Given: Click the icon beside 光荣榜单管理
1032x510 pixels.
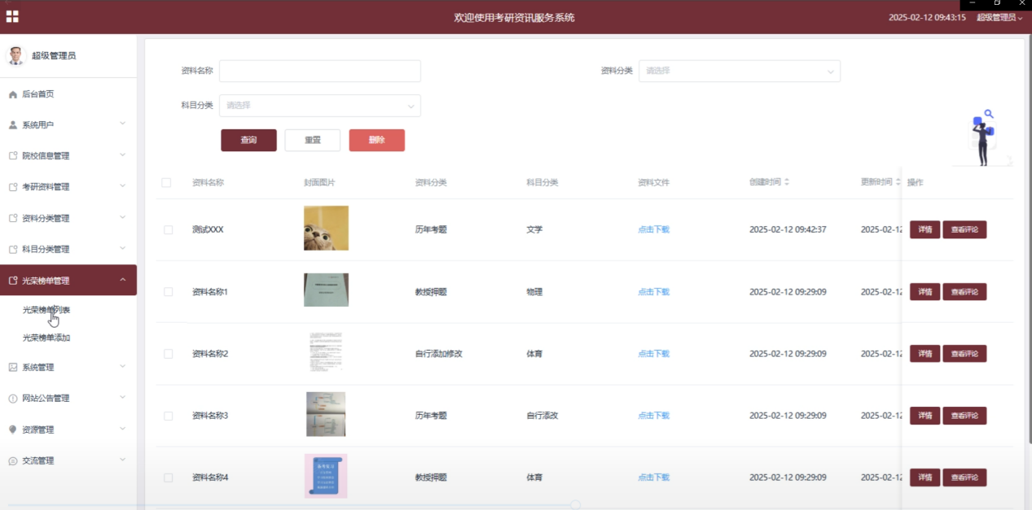Looking at the screenshot, I should click(13, 281).
